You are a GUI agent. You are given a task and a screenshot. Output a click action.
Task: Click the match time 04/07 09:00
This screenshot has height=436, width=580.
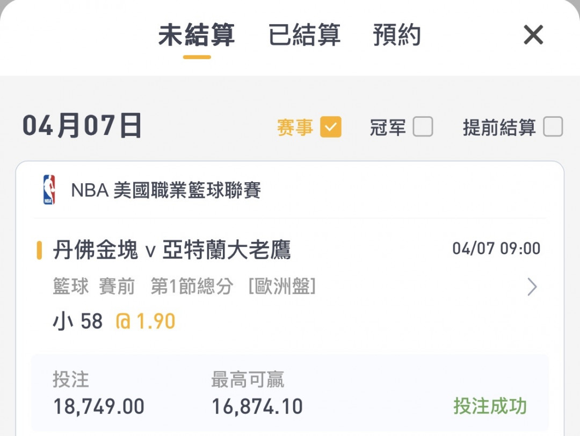496,248
